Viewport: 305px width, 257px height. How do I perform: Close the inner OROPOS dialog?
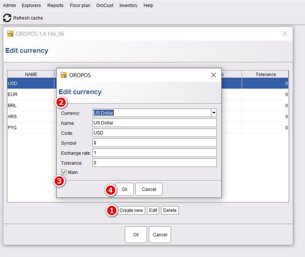coord(213,75)
